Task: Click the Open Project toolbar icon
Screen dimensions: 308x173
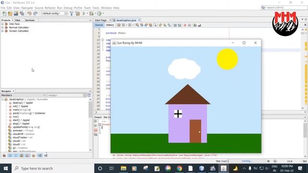Action: click(16, 13)
